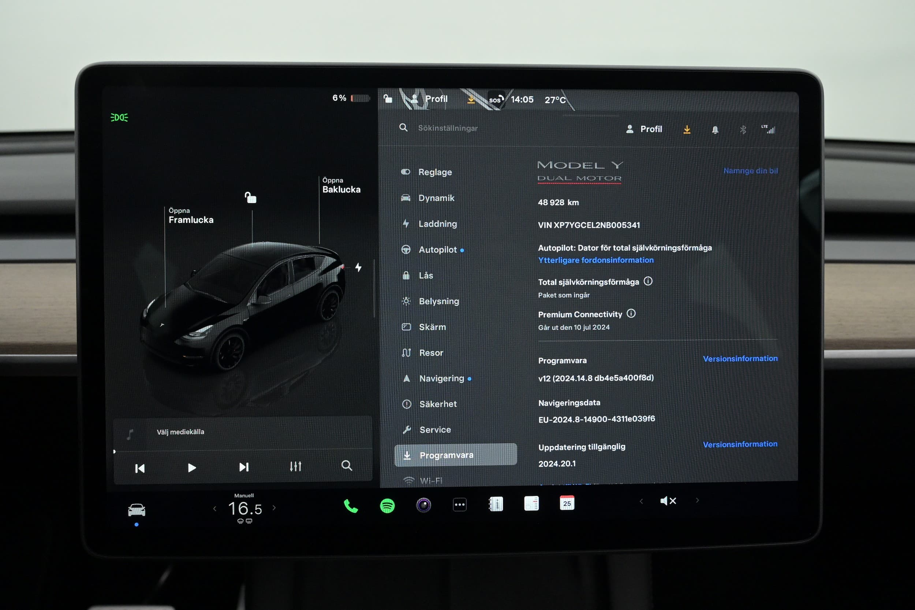Select the Programvara menu item
The image size is (915, 610).
tap(456, 455)
